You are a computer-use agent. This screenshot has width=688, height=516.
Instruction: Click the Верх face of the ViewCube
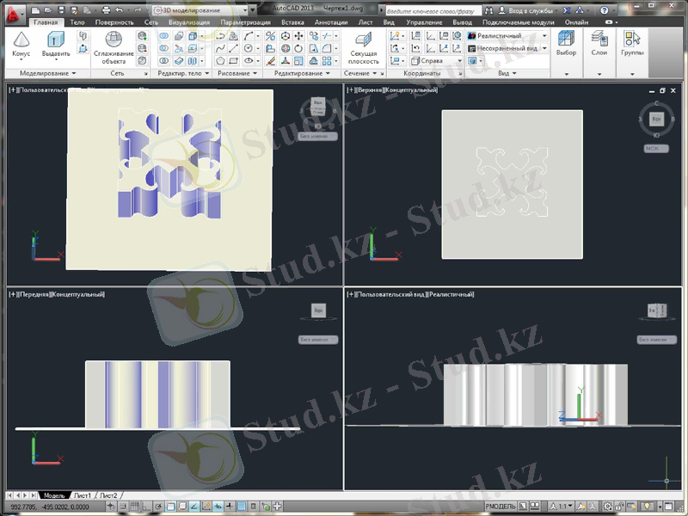click(656, 118)
